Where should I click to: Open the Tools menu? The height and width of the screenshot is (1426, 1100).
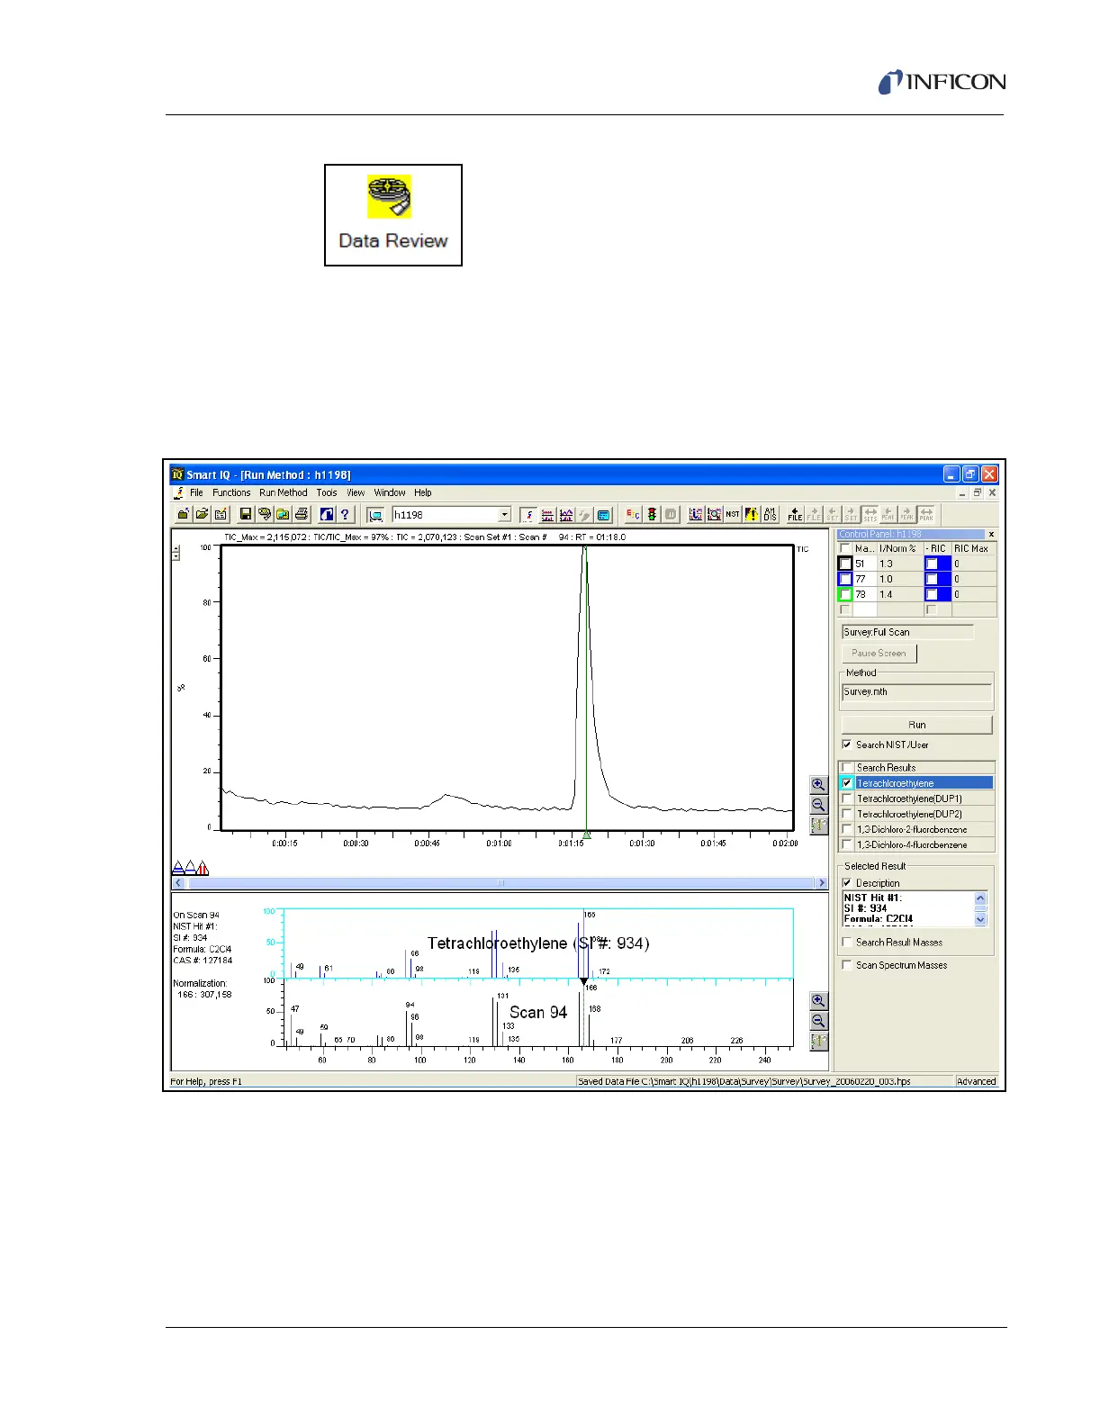tap(327, 492)
